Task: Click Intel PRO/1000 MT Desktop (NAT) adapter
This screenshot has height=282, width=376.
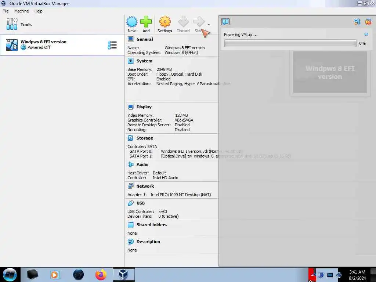Action: [x=181, y=195]
